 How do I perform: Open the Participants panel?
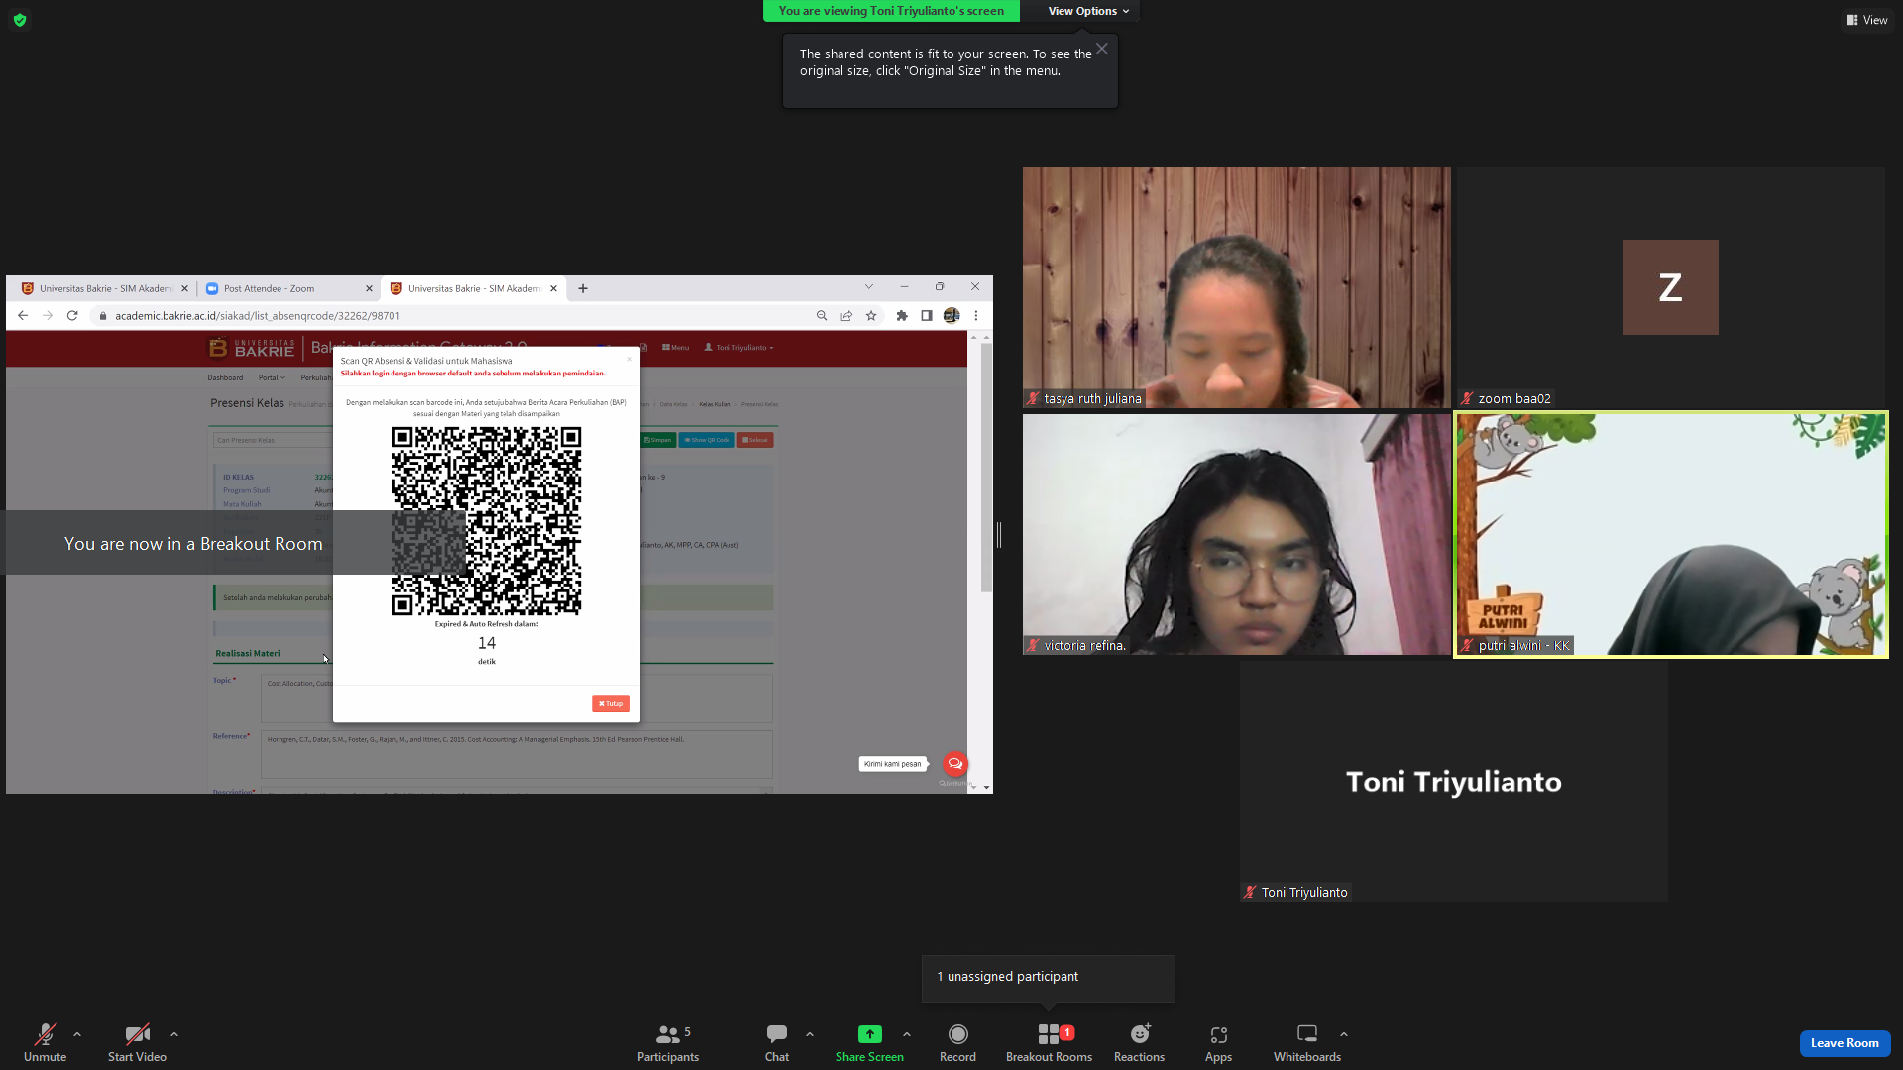[x=668, y=1042]
